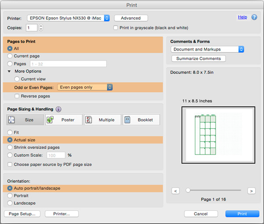This screenshot has width=264, height=224.
Task: Click the 'Page 1 of 16' text
Action: 213,199
